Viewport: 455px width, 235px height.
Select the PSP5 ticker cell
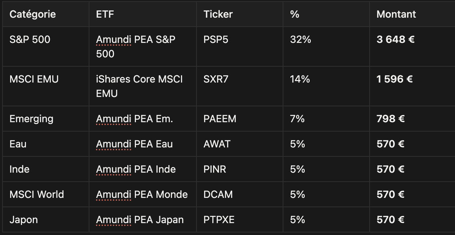(216, 40)
